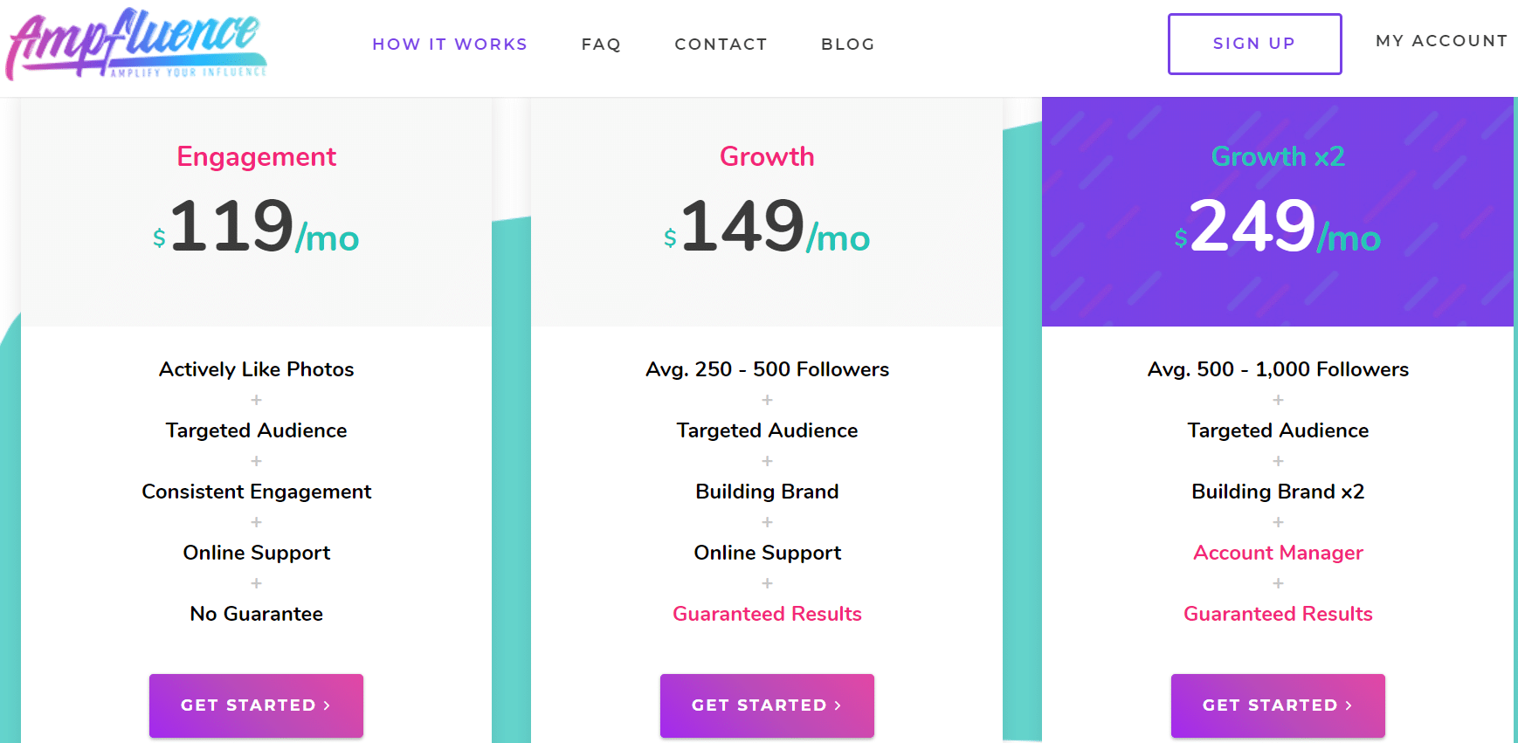The image size is (1518, 743).
Task: Open My Account
Action: pos(1441,40)
